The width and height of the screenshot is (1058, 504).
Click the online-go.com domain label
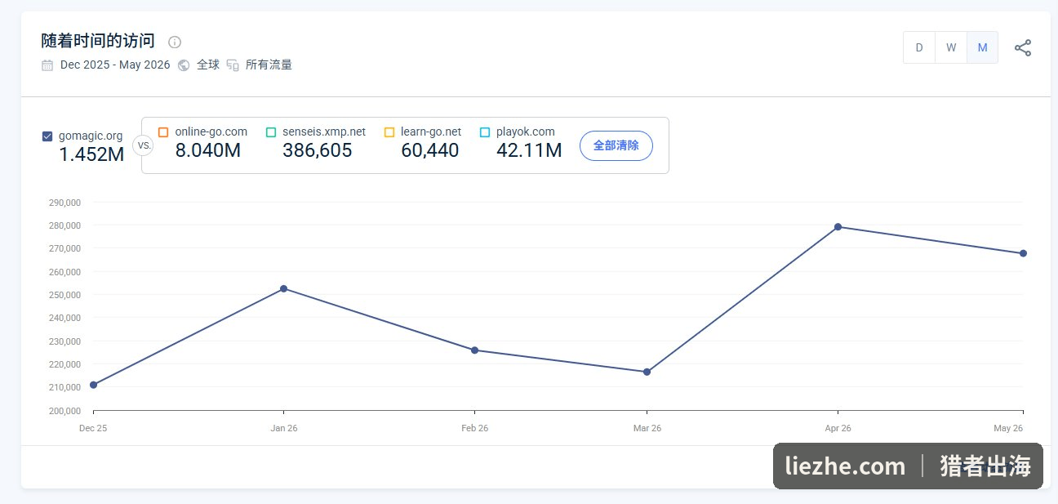[x=211, y=132]
